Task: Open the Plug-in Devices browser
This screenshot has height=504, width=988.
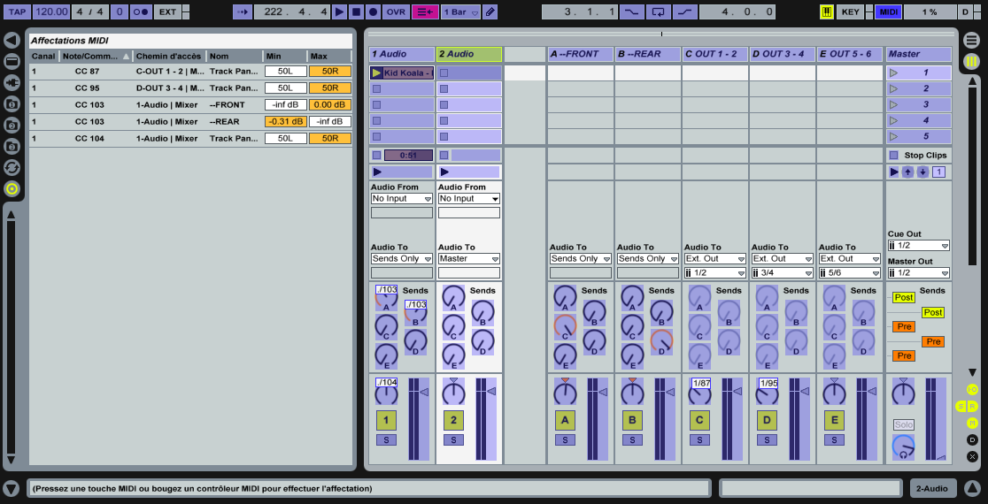Action: coord(12,82)
